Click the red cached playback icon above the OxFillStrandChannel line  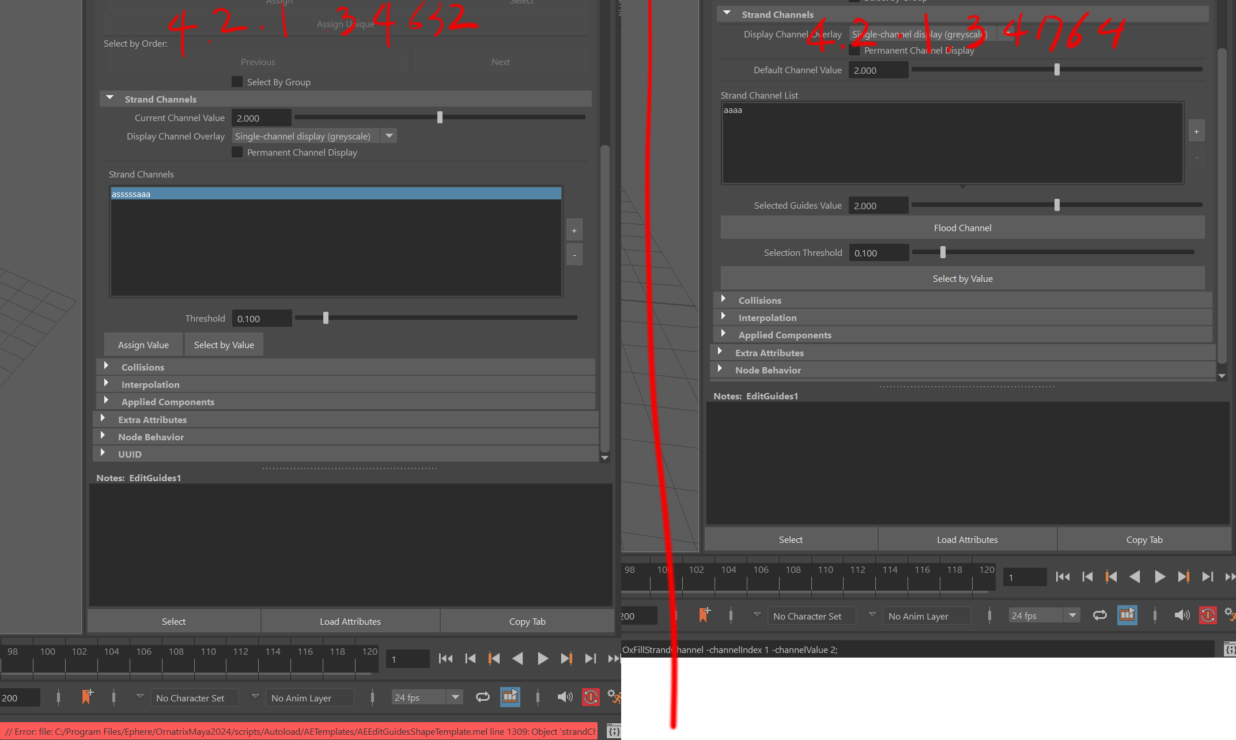[x=1208, y=616]
